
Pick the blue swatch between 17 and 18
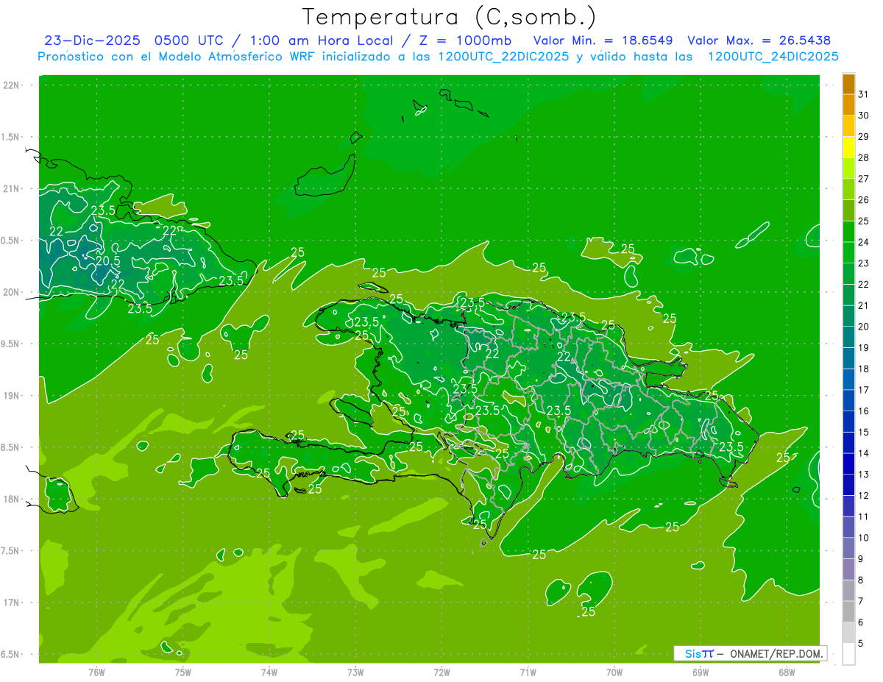848,380
